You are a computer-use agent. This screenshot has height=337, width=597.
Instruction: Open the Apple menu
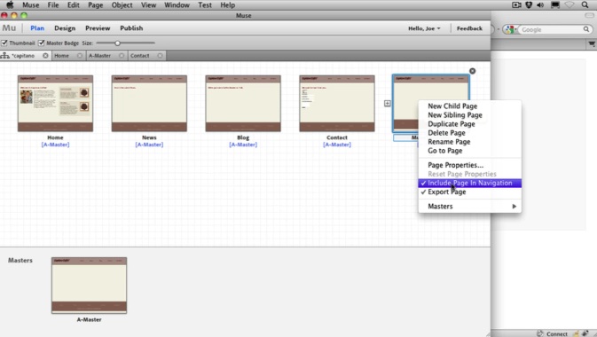(10, 5)
